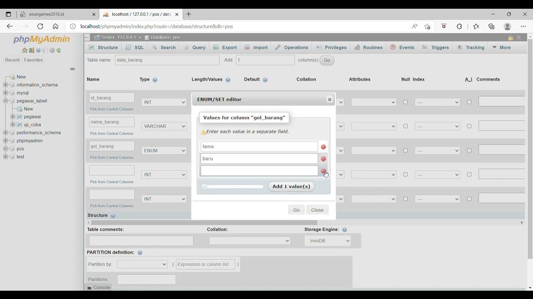Show help for the Type column header
This screenshot has width=533, height=299.
pyautogui.click(x=155, y=80)
